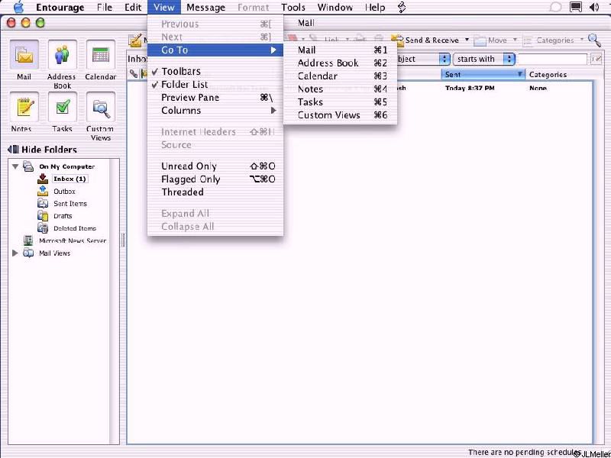Click the search filter text field

(552, 60)
